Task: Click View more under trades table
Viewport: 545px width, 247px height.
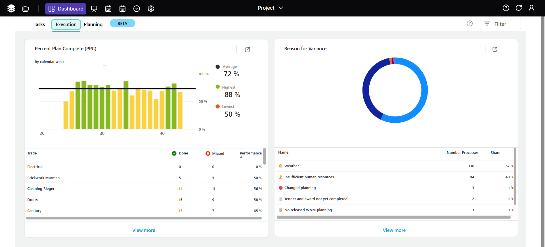Action: coord(144,230)
